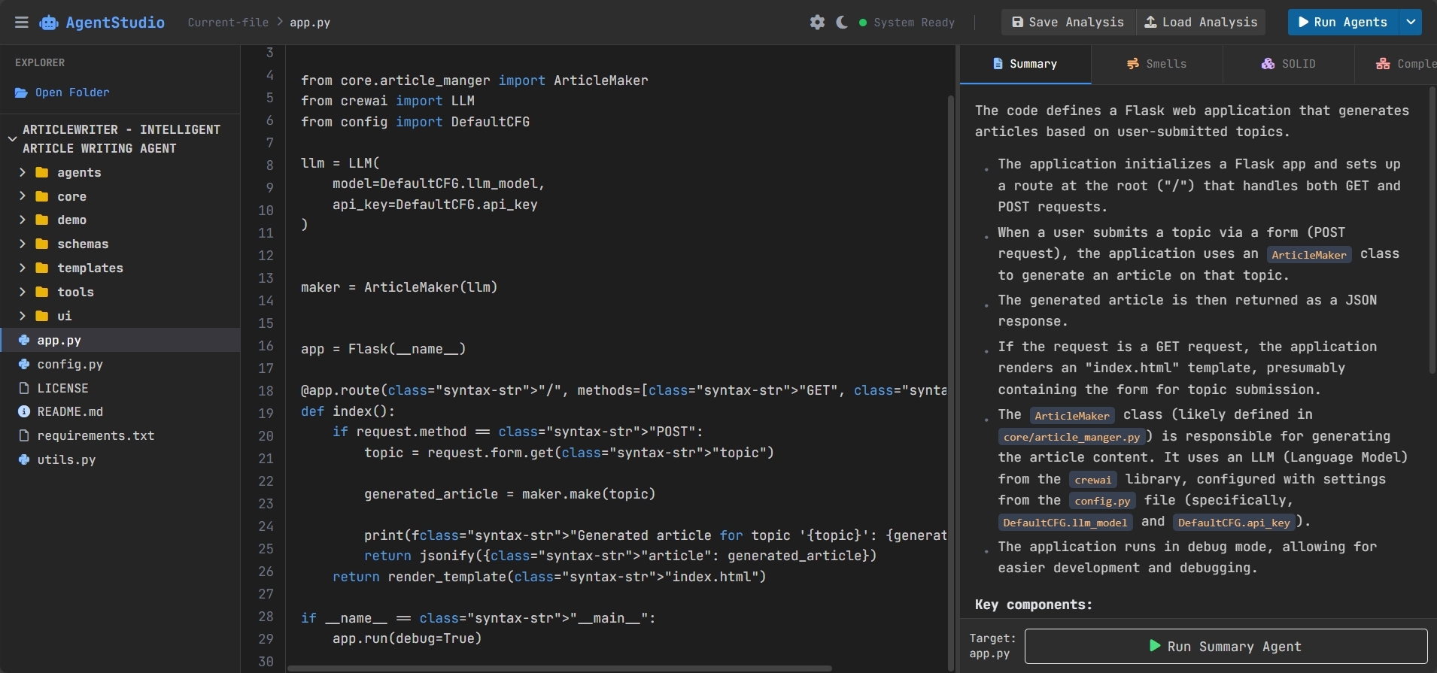Expand the templates folder chevron
1437x673 pixels.
tap(23, 268)
